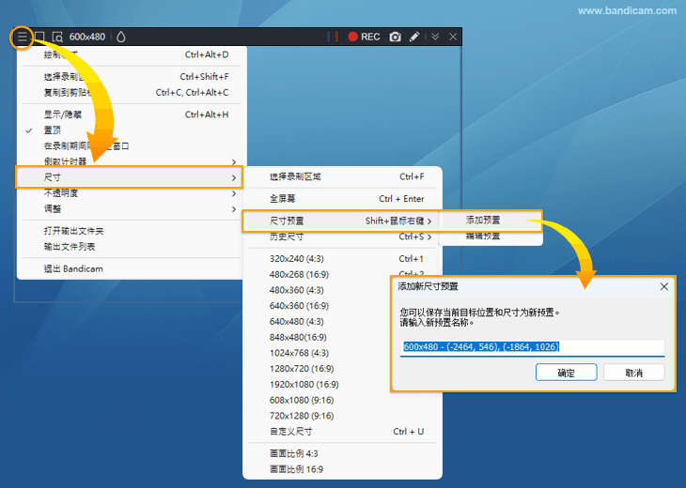The width and height of the screenshot is (686, 488).
Task: Expand the 尺寸 submenu
Action: 129,177
